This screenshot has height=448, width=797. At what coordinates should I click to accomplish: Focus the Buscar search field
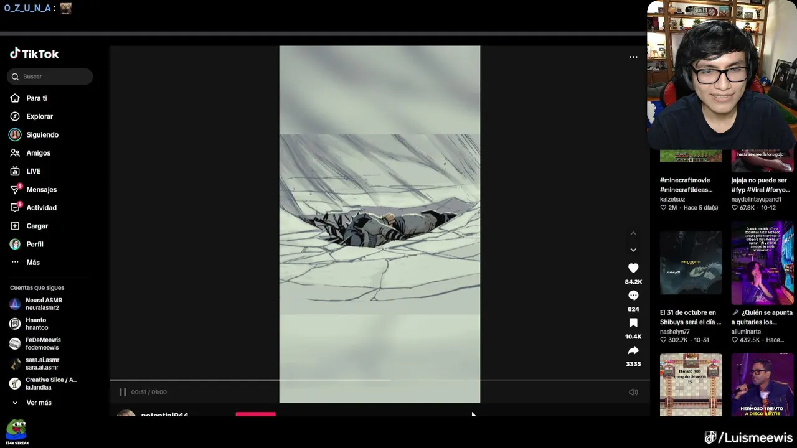coord(50,77)
